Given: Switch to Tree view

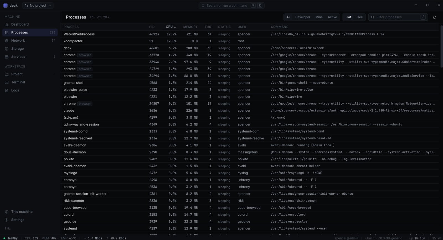Looking at the screenshot, I should (x=359, y=17).
